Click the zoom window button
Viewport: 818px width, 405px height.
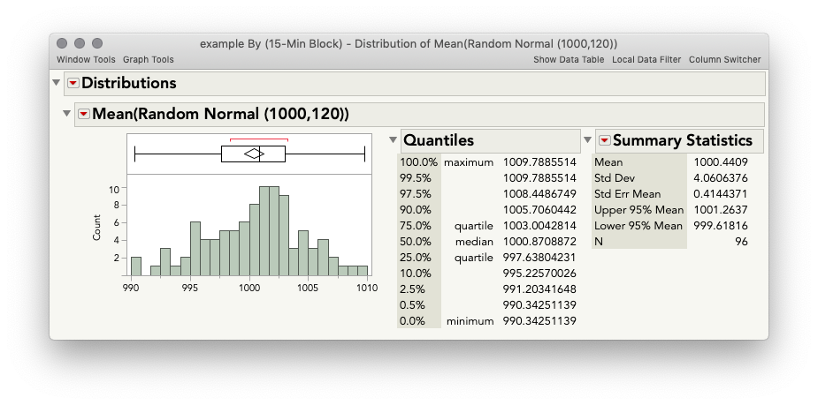(97, 43)
